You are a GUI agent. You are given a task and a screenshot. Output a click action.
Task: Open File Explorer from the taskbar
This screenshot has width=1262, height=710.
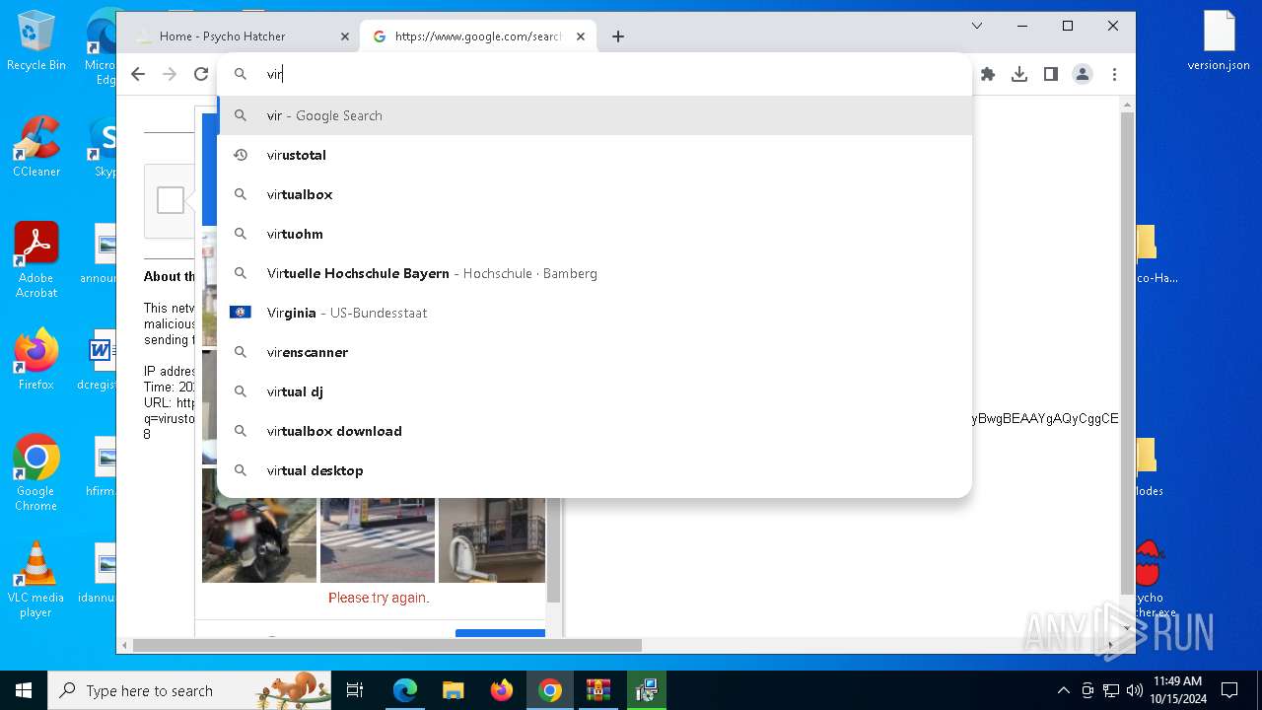coord(454,690)
